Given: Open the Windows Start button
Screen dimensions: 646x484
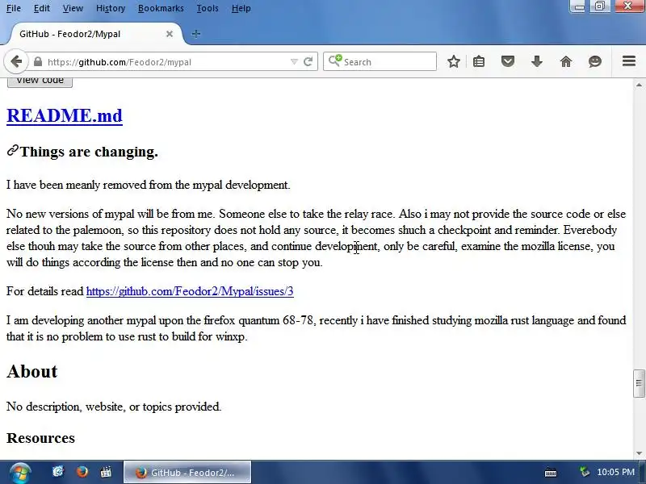Looking at the screenshot, I should [19, 473].
